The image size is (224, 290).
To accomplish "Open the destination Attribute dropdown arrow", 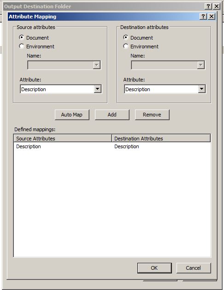I will click(201, 89).
